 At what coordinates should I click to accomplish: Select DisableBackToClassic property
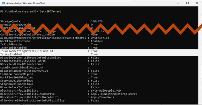17,87
